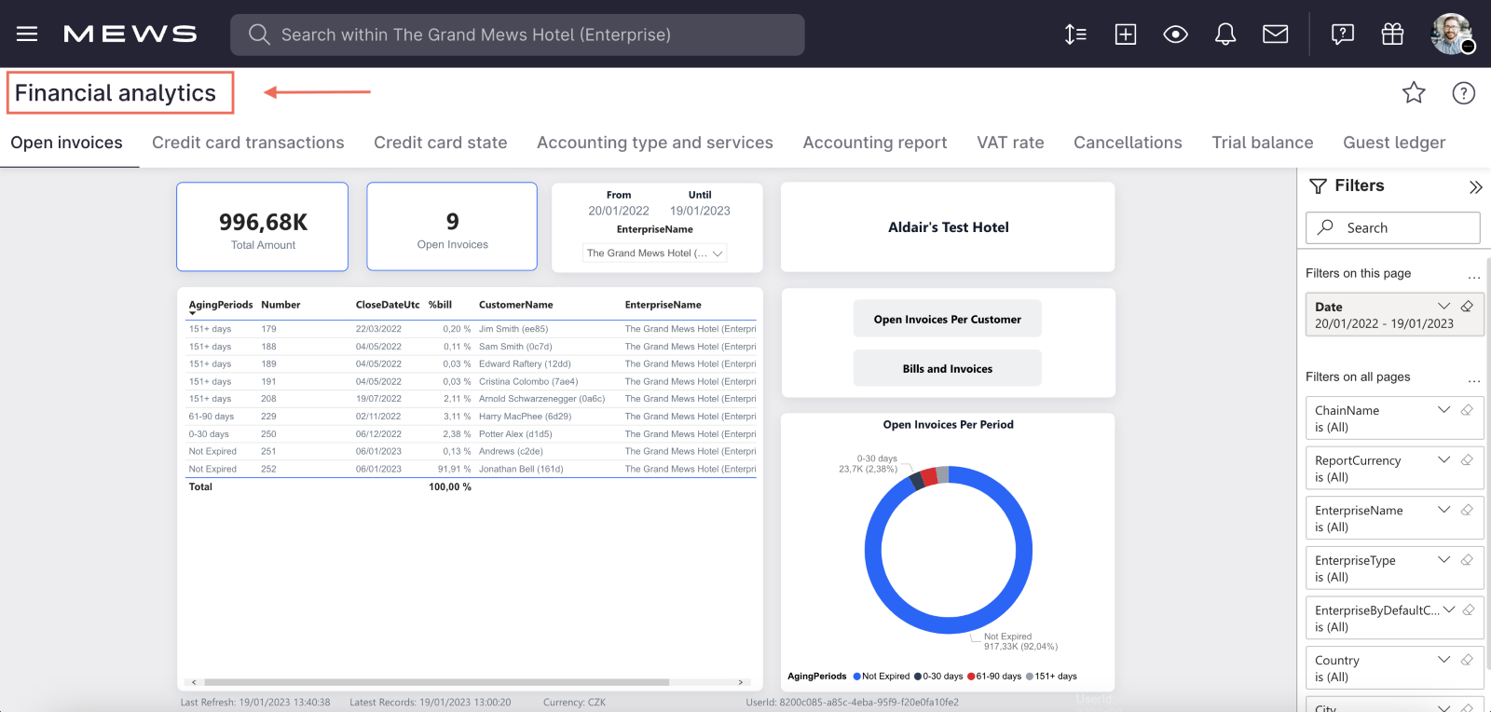Open the hamburger main menu
Viewport: 1491px width, 712px height.
[x=27, y=34]
